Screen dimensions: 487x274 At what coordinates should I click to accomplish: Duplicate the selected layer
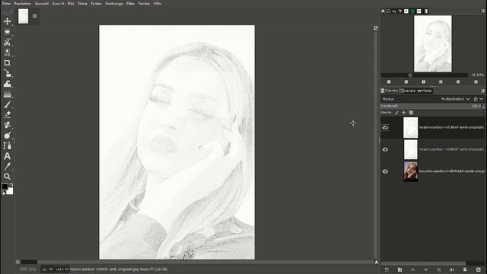click(439, 269)
